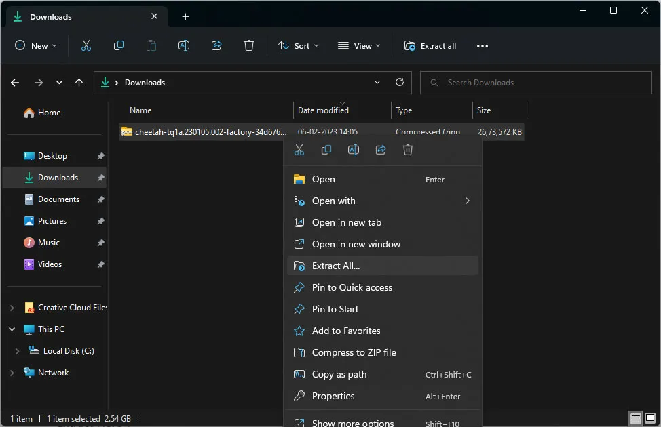Click the Extract all toolbar button
The height and width of the screenshot is (427, 661).
430,45
